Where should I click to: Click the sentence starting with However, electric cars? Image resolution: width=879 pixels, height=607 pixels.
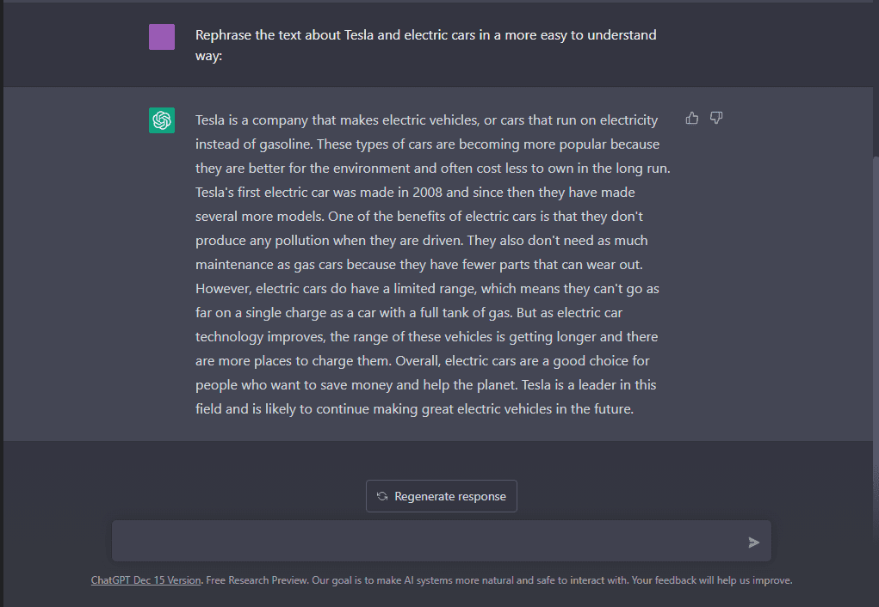pos(427,301)
